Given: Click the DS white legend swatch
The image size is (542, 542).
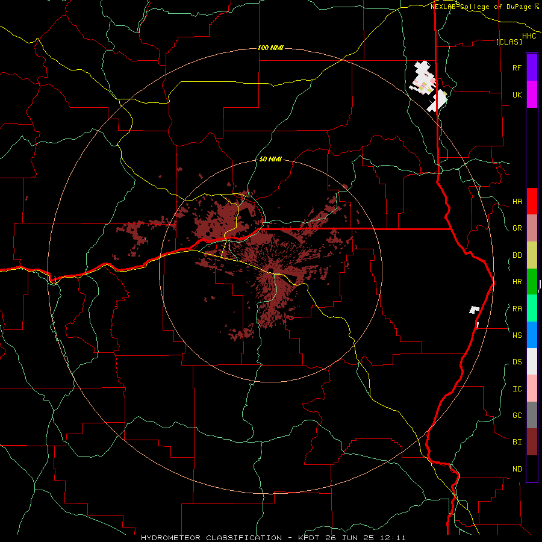Looking at the screenshot, I should (x=532, y=361).
